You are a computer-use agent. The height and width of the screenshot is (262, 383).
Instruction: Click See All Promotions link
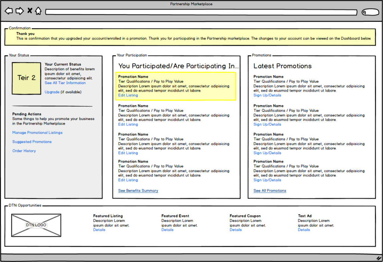tap(270, 191)
